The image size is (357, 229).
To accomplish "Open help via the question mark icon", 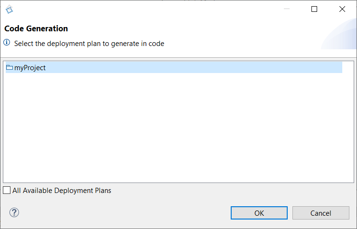I will tap(14, 212).
